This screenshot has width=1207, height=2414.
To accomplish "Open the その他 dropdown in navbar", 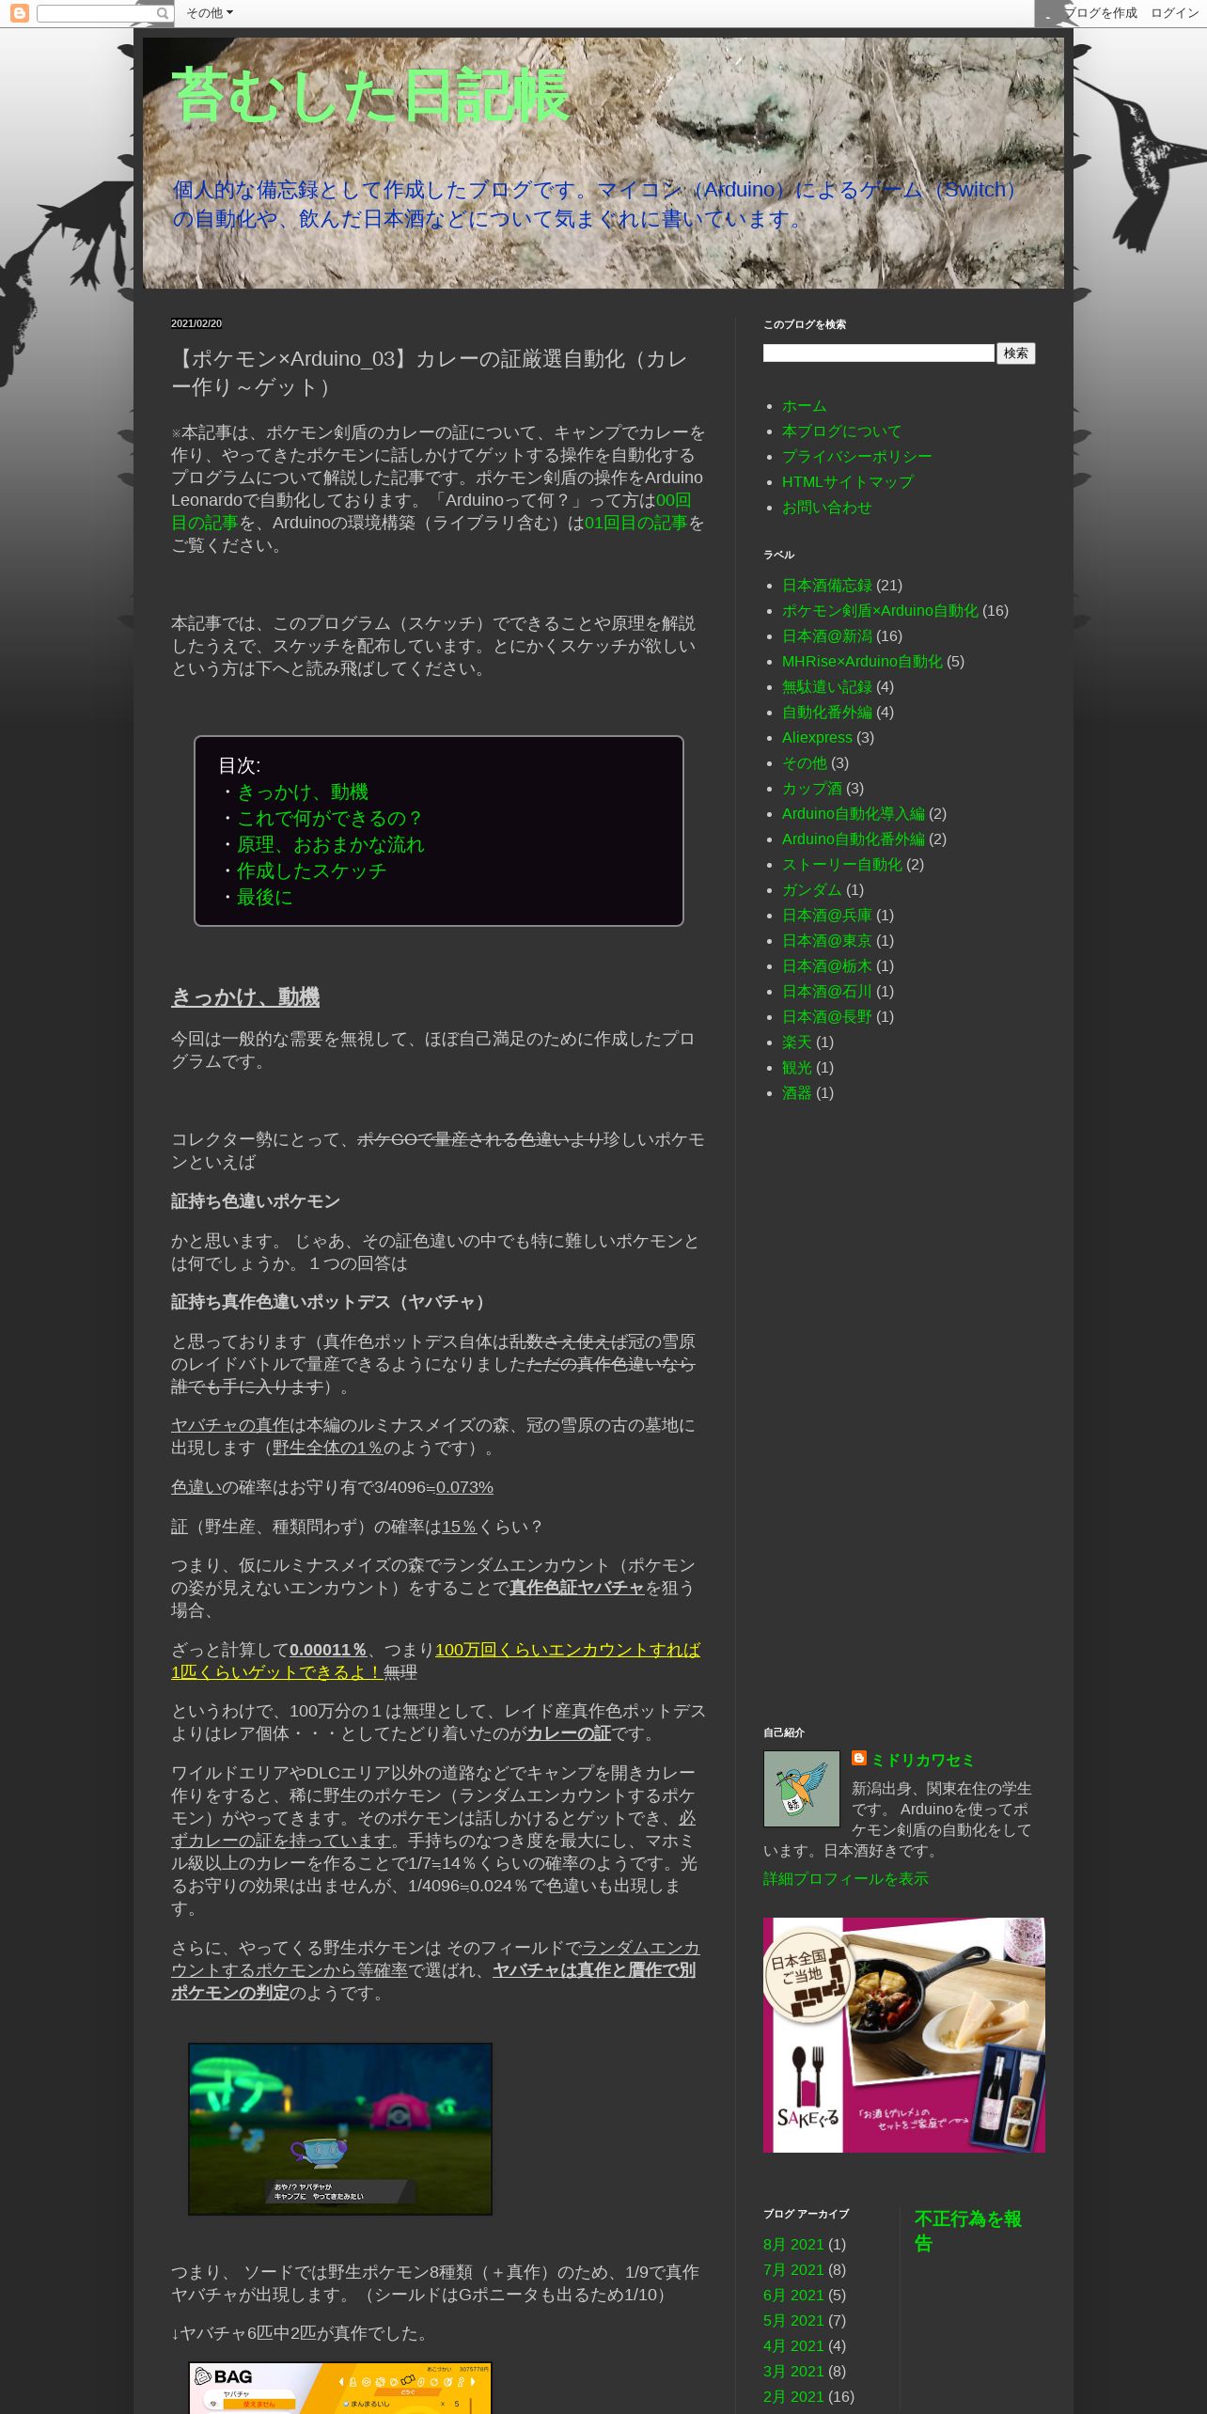I will click(x=209, y=13).
